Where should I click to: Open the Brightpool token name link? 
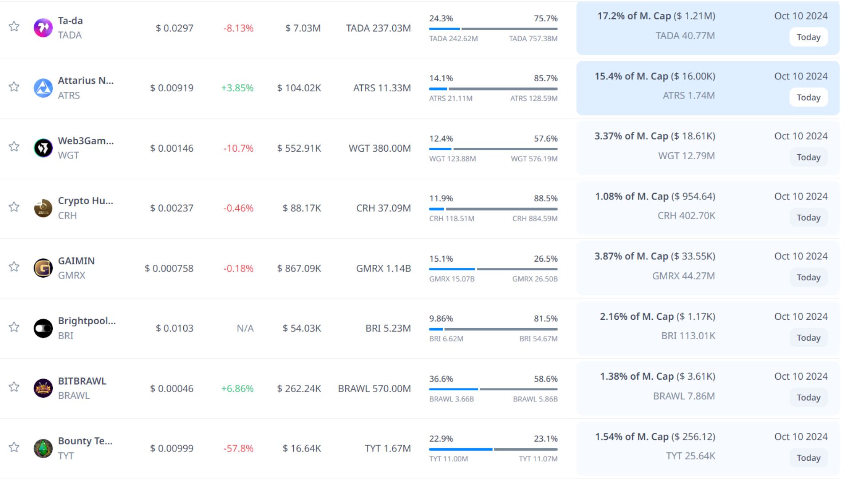click(87, 321)
